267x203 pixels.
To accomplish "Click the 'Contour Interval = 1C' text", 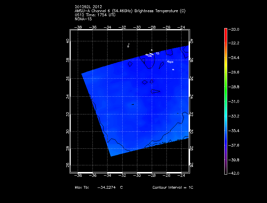I will pyautogui.click(x=173, y=187).
